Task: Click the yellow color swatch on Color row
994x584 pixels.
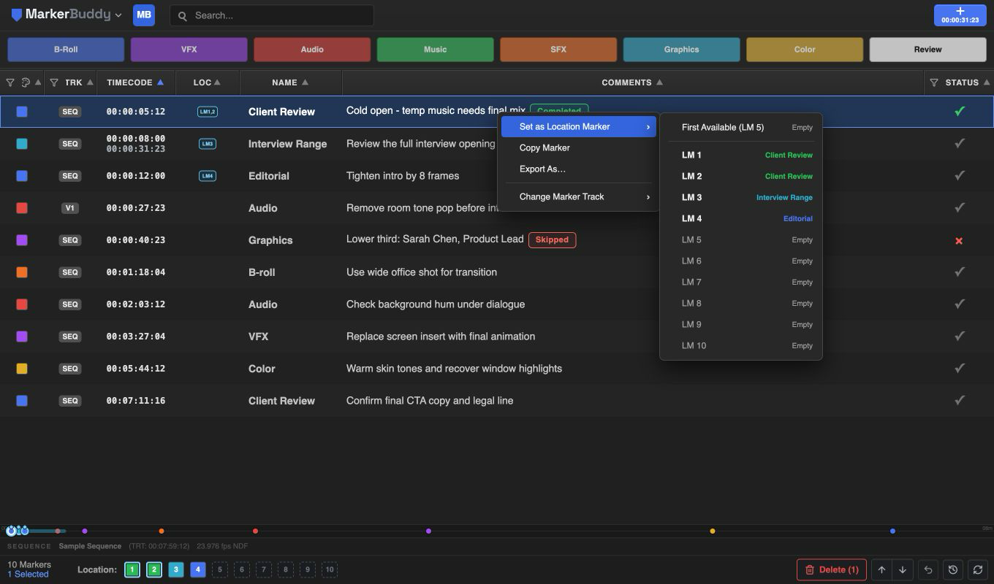Action: point(22,369)
